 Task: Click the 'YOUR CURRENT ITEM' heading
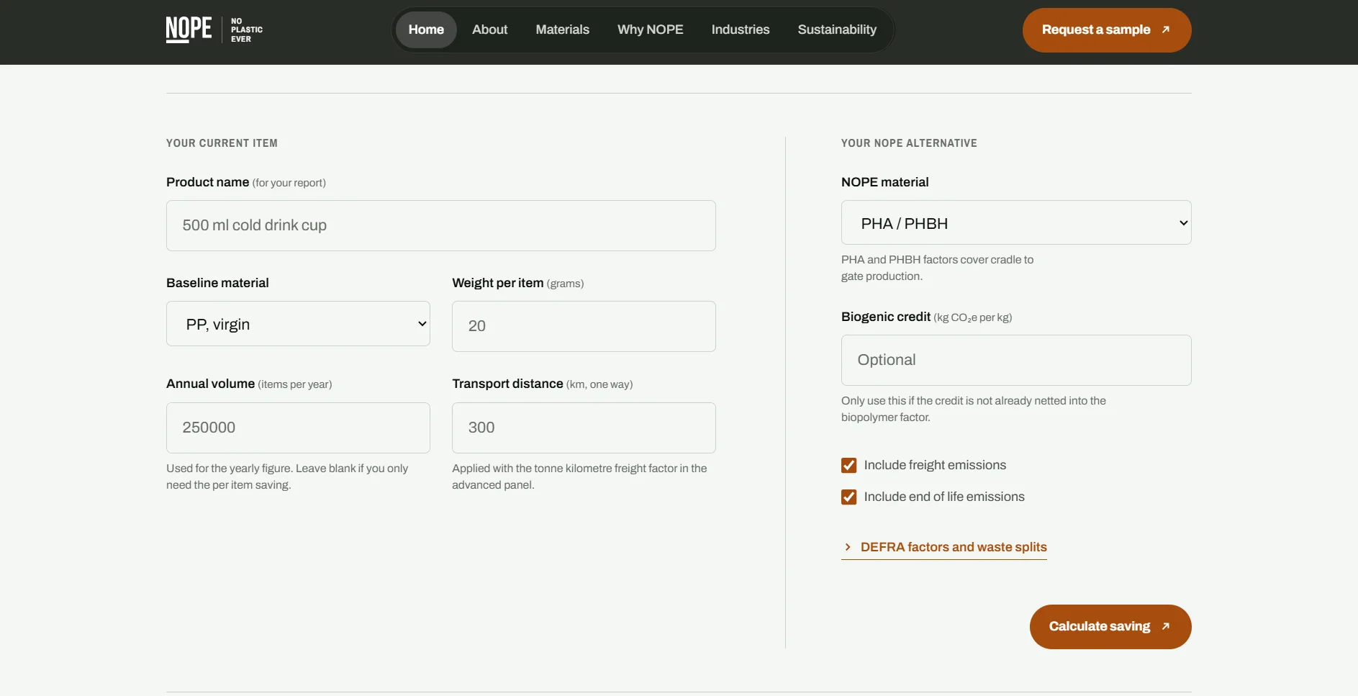click(x=222, y=143)
